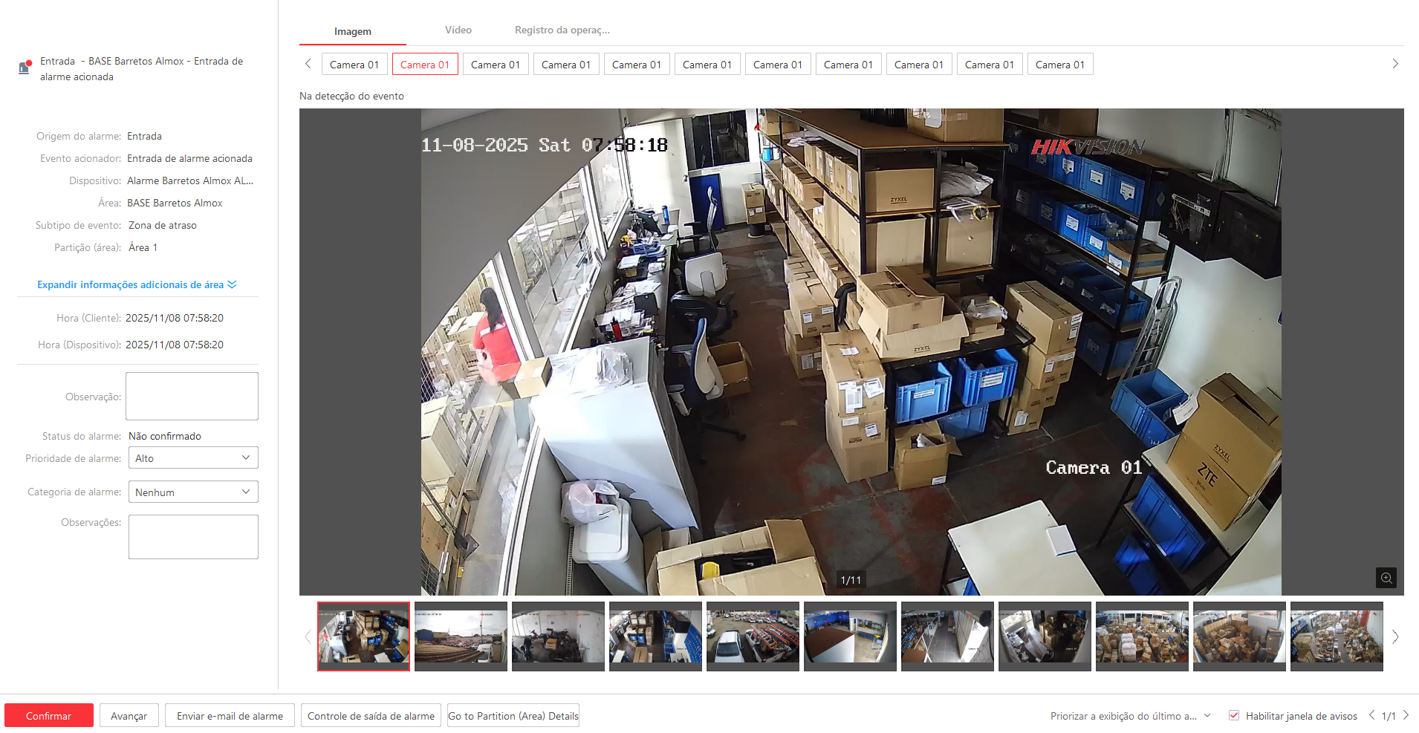The width and height of the screenshot is (1419, 733).
Task: Go to previous thumbnails with left arrow
Action: [x=308, y=636]
